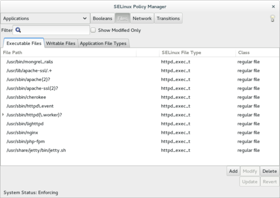
Task: Open the Application File Types tab
Action: point(103,43)
